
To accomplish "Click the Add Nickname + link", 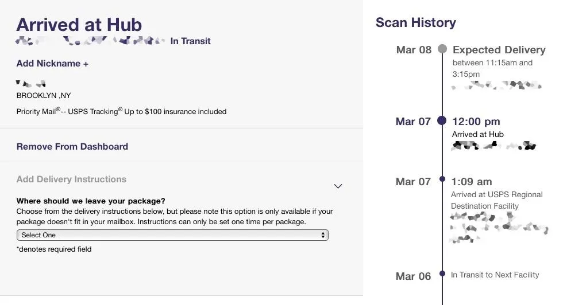I will pos(52,64).
